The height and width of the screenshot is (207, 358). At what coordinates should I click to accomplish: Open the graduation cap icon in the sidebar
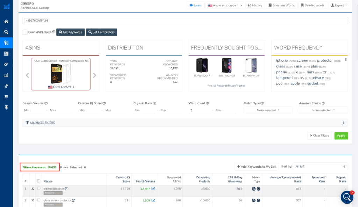tap(6, 97)
